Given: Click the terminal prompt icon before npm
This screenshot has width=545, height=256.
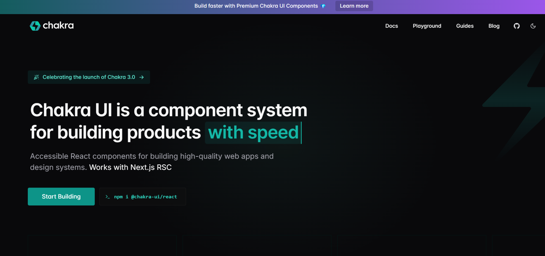Looking at the screenshot, I should pyautogui.click(x=108, y=197).
